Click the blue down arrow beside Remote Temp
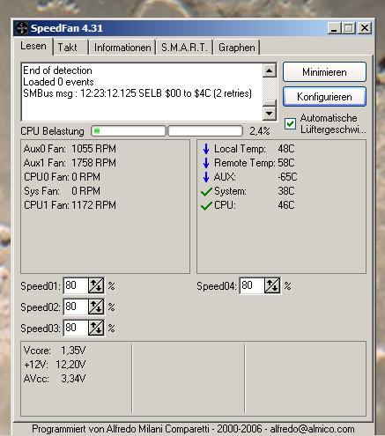The image size is (385, 436). (x=206, y=163)
